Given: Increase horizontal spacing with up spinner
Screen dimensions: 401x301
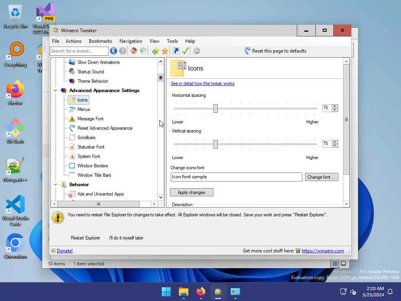Looking at the screenshot, I should (x=335, y=106).
